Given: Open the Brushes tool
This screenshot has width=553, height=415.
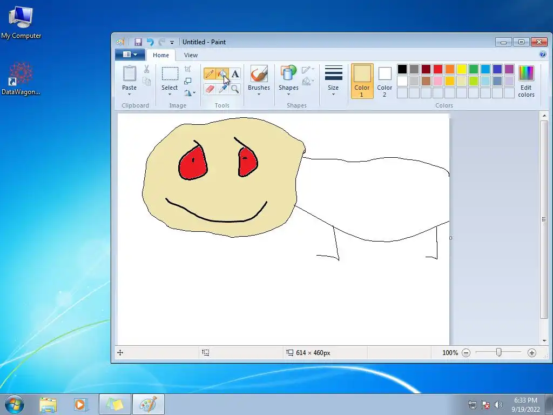Looking at the screenshot, I should click(259, 73).
